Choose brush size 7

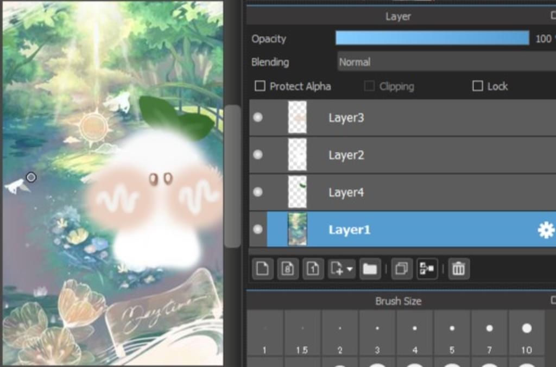pyautogui.click(x=489, y=333)
